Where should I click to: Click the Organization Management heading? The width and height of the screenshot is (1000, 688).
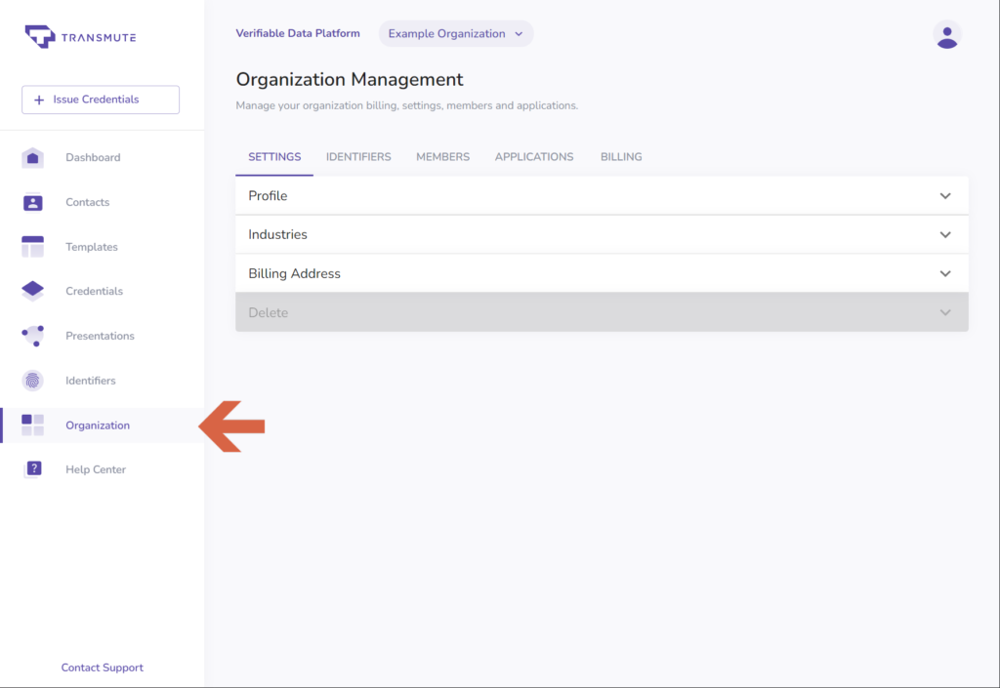pos(350,80)
